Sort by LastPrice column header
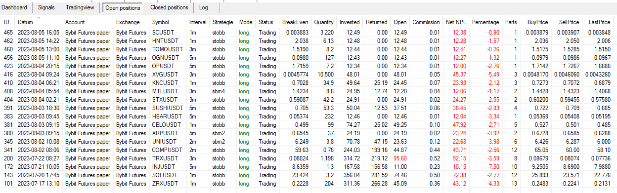 (600, 22)
